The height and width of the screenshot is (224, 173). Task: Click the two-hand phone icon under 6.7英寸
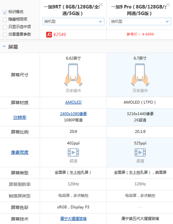pos(140,75)
